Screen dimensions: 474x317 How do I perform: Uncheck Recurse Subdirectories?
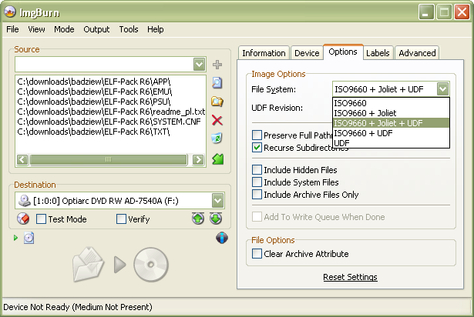coord(257,147)
